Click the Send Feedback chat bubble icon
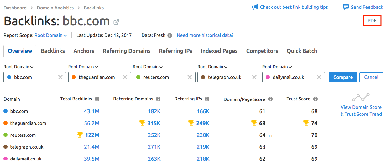The image size is (386, 168). click(x=346, y=7)
